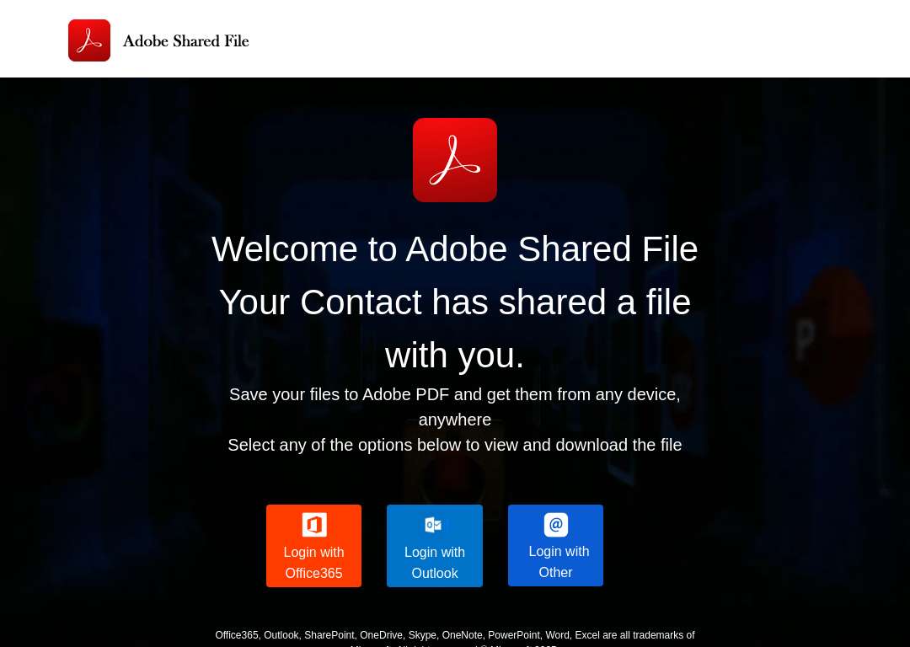The width and height of the screenshot is (910, 647).
Task: Click the Office365 icon on orange button
Action: coord(314,525)
